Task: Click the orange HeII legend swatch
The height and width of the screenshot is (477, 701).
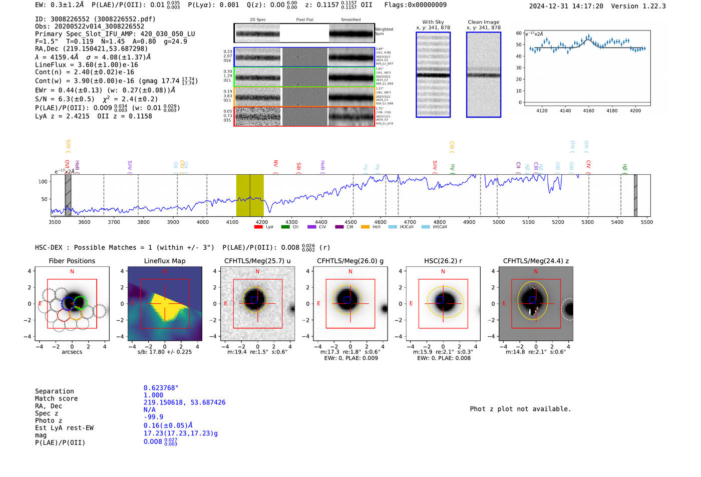Action: 366,227
